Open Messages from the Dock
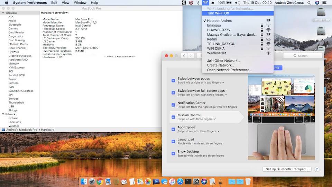 (x=164, y=181)
